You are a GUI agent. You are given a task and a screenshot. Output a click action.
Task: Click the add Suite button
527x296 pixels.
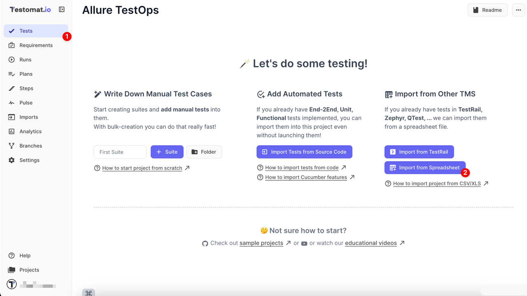[167, 152]
